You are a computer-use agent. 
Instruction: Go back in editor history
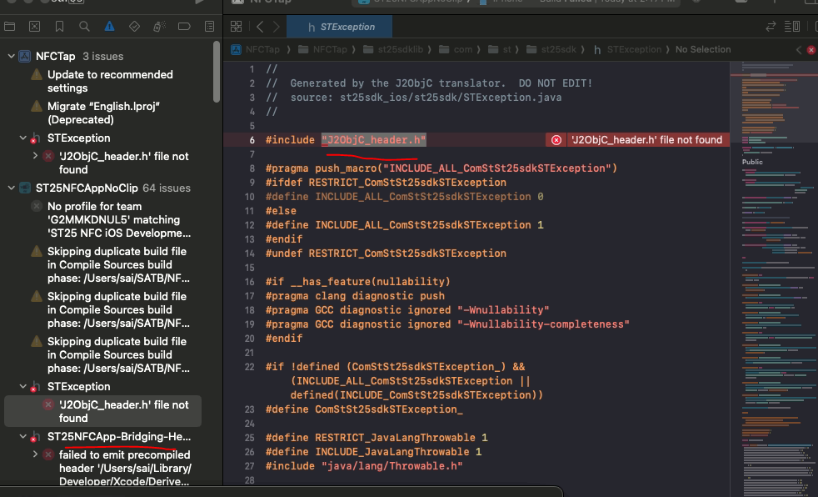(x=259, y=27)
